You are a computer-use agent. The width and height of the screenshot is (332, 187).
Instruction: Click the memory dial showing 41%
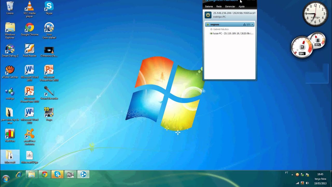pyautogui.click(x=317, y=41)
